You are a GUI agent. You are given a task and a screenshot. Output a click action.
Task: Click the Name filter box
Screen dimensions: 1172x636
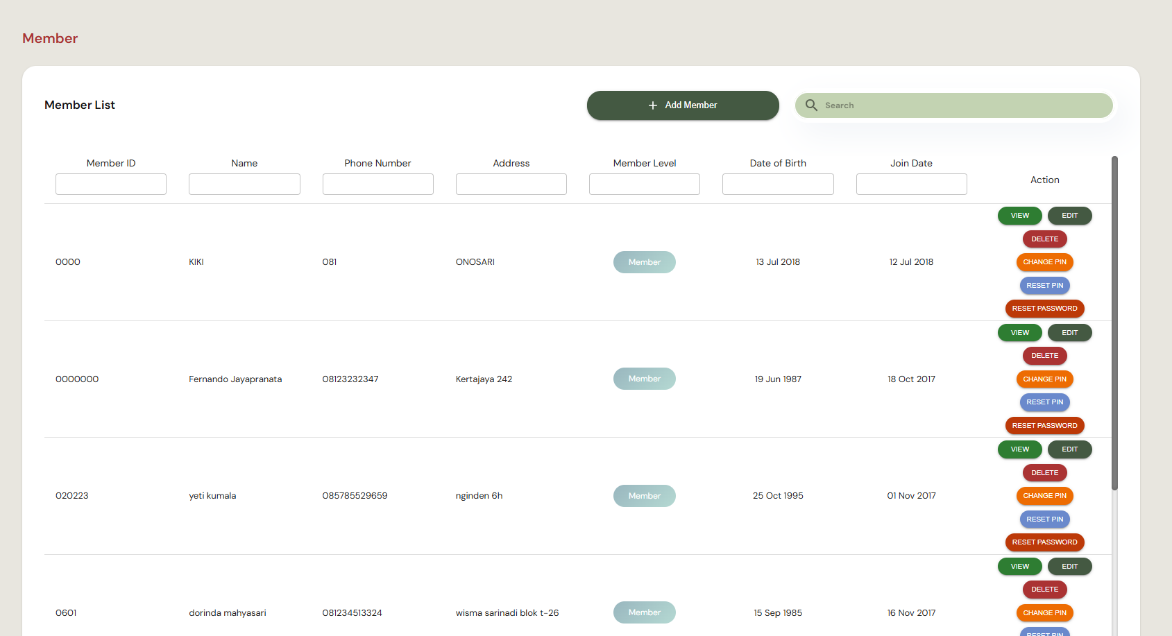point(244,184)
